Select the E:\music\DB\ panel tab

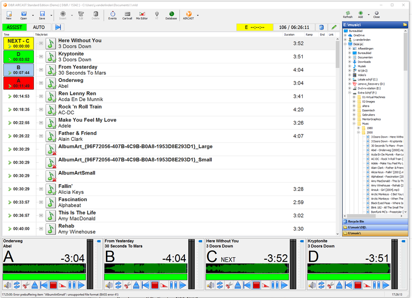pyautogui.click(x=375, y=227)
